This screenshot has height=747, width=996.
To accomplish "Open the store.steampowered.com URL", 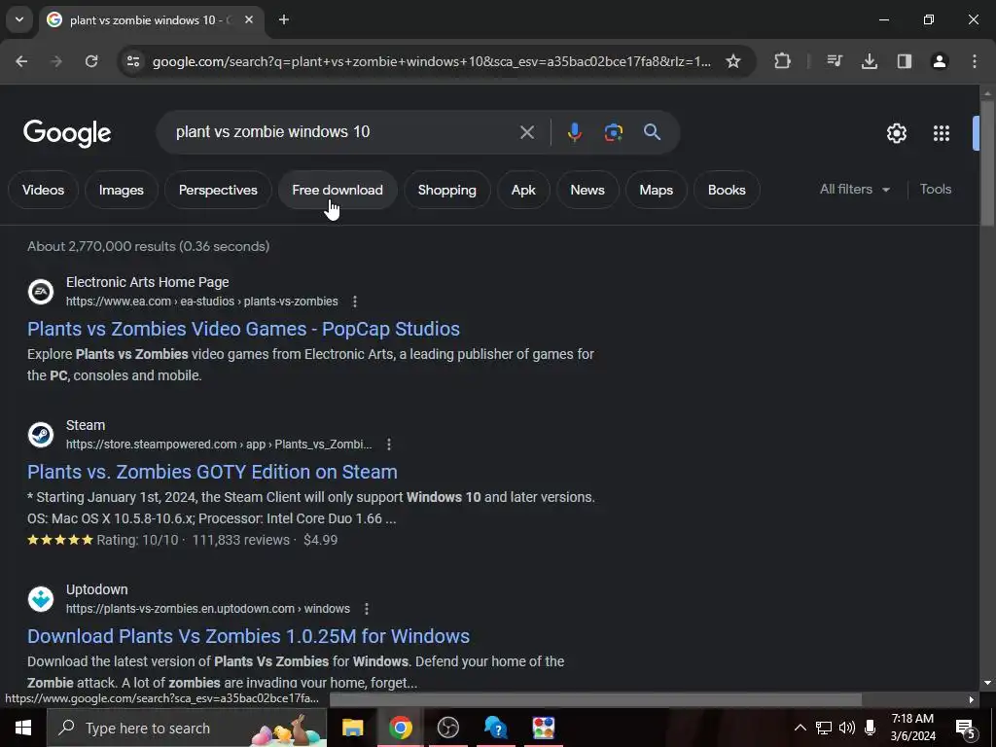I will tap(219, 445).
